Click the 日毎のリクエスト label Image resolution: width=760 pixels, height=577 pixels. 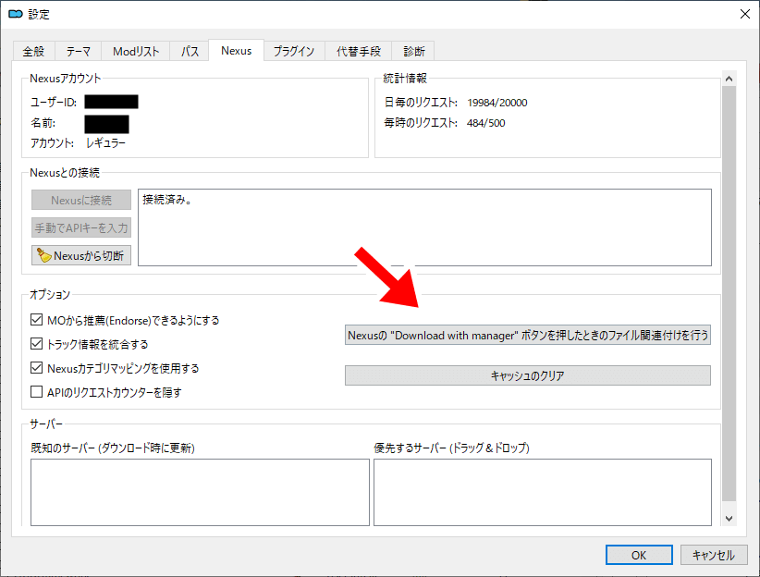[x=421, y=103]
